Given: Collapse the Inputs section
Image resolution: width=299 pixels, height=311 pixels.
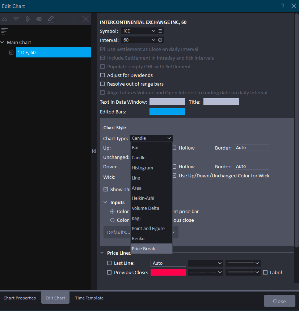Looking at the screenshot, I should (x=105, y=202).
